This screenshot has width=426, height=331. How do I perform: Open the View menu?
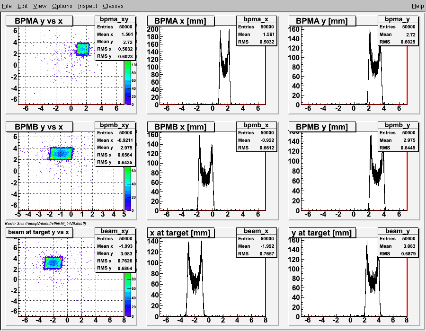[40, 6]
